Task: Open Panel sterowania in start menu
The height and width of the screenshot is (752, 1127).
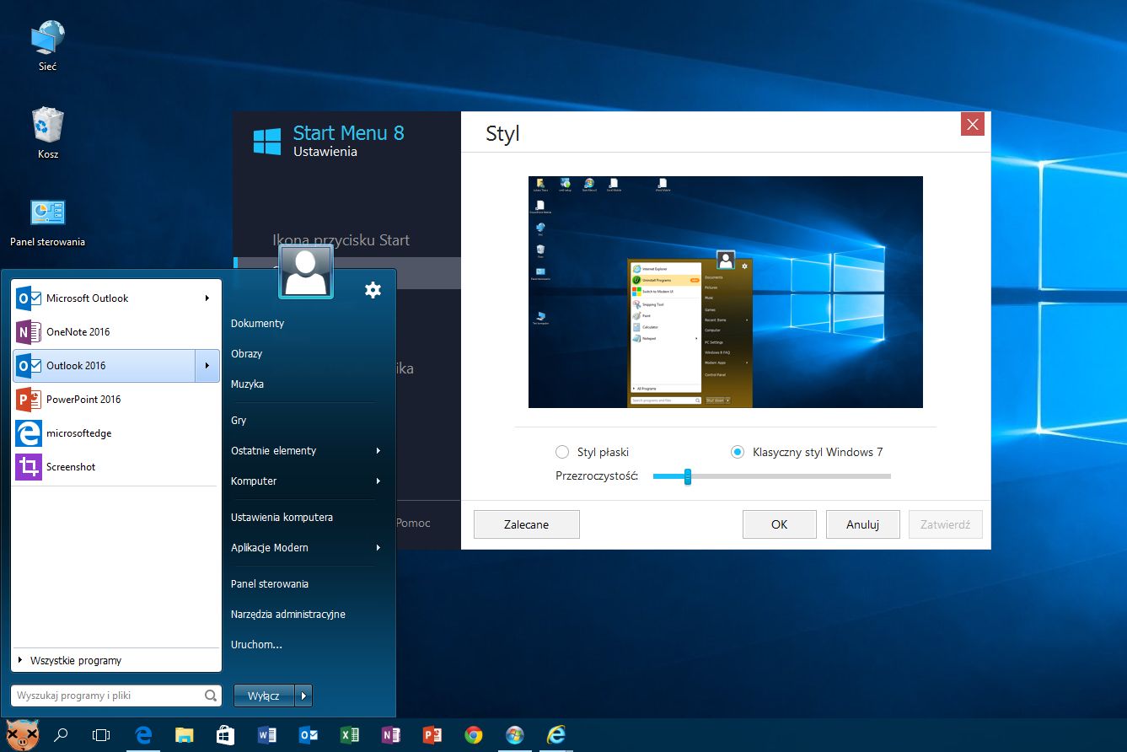Action: [270, 584]
